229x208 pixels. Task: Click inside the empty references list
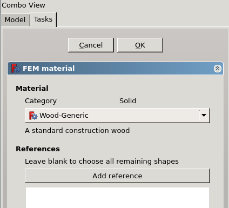click(117, 198)
